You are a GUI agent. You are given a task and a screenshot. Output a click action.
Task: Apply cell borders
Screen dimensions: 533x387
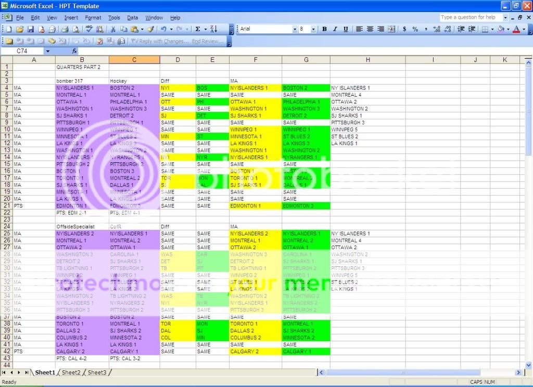pos(486,29)
